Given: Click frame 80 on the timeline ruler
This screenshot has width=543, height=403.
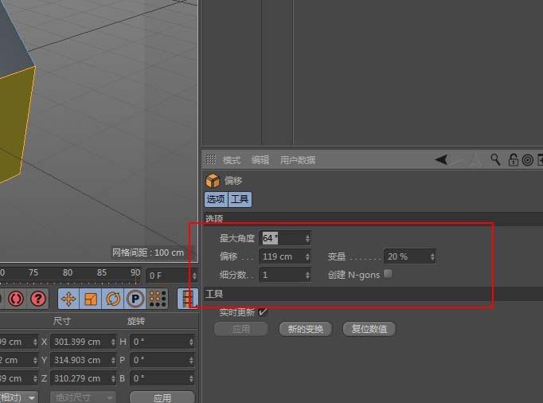Looking at the screenshot, I should (68, 272).
